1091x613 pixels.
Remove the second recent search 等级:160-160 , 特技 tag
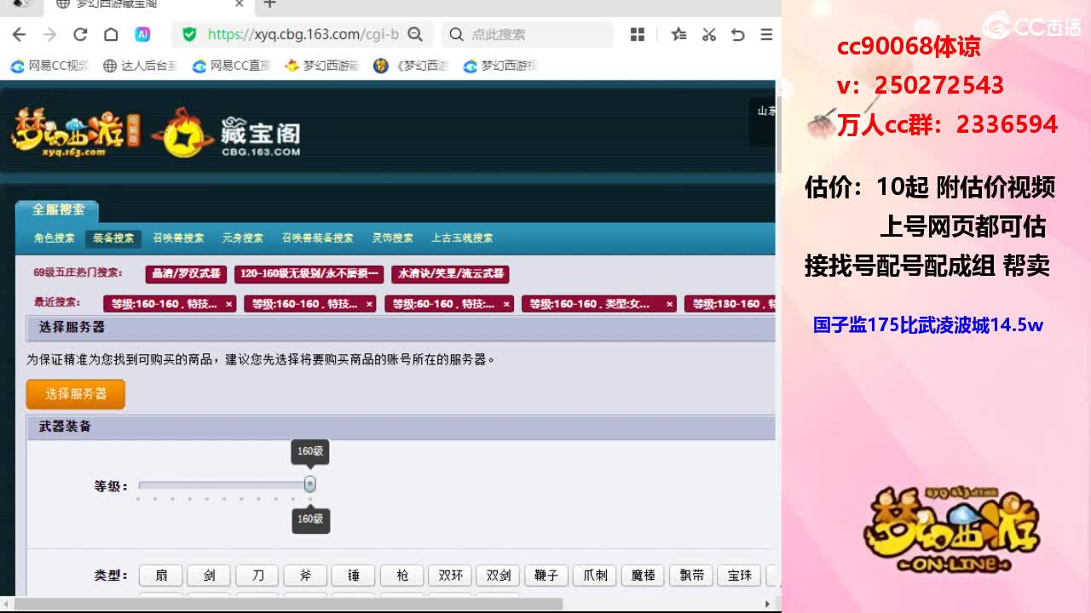tap(369, 304)
